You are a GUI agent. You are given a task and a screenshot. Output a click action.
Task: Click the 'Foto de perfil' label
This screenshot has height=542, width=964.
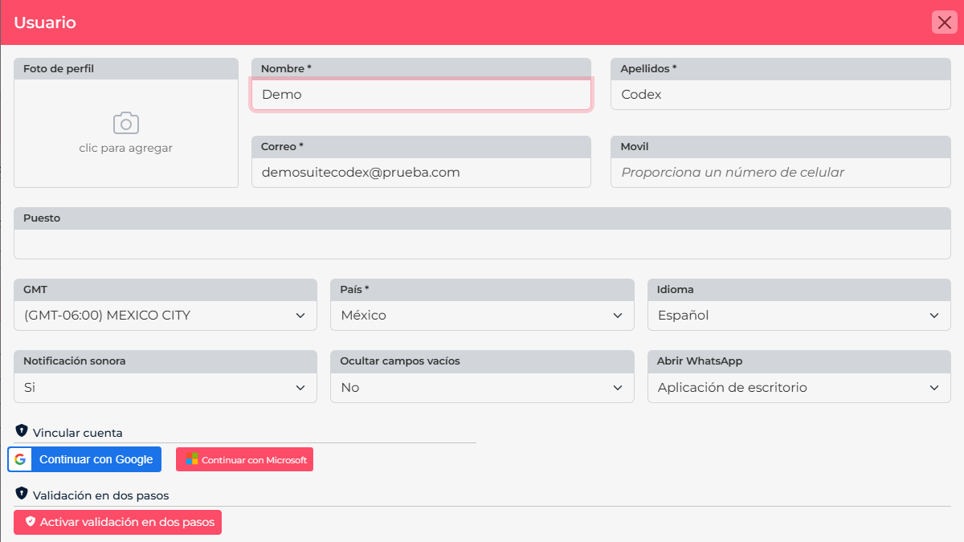pyautogui.click(x=59, y=69)
